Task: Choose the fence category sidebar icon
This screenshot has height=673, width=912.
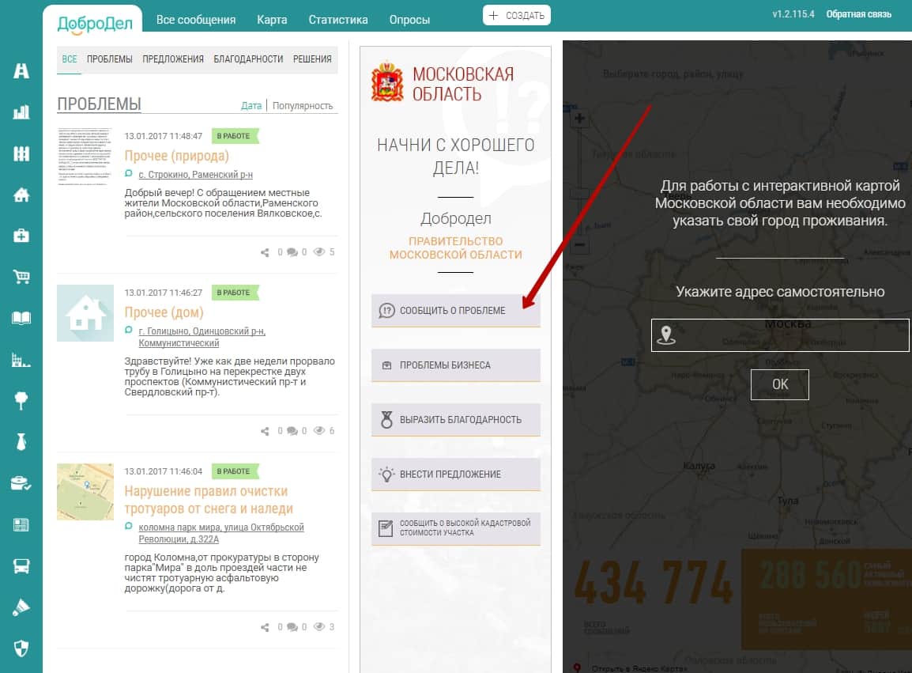Action: pyautogui.click(x=21, y=153)
